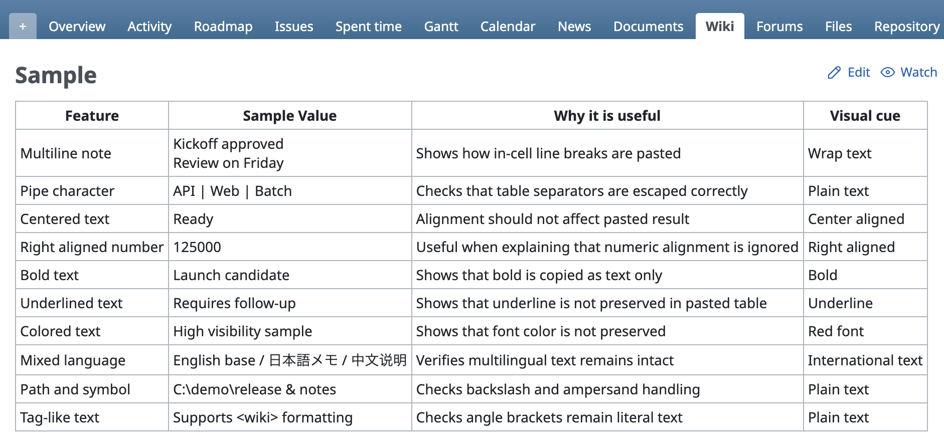Go to the Documents tab
The height and width of the screenshot is (446, 944).
(x=648, y=27)
